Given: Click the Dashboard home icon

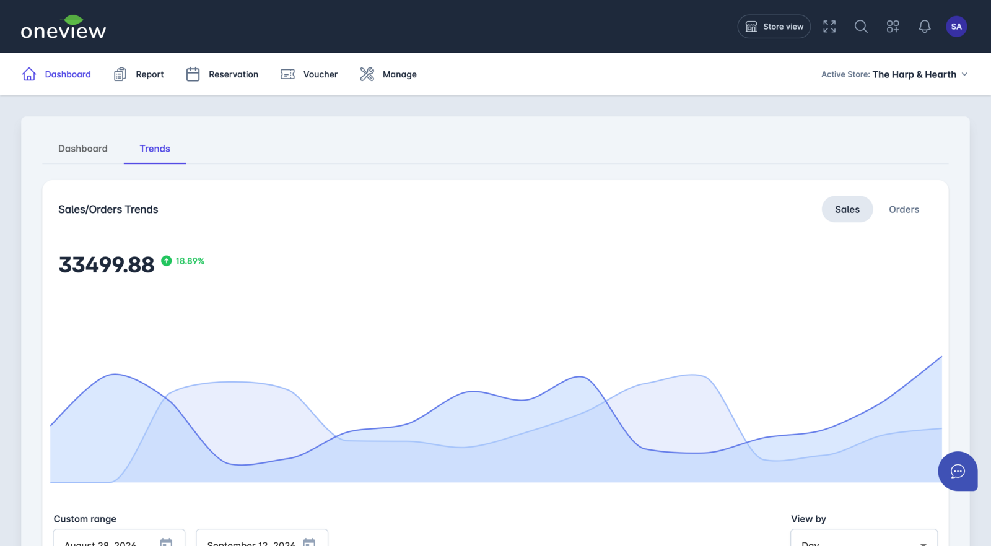Looking at the screenshot, I should [29, 74].
